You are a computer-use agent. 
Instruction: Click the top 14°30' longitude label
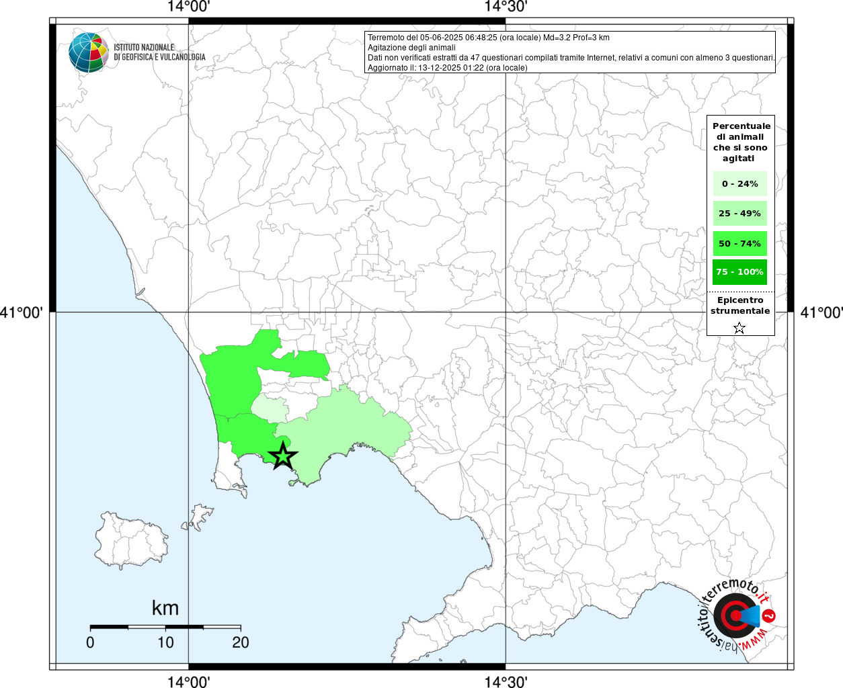pos(506,7)
